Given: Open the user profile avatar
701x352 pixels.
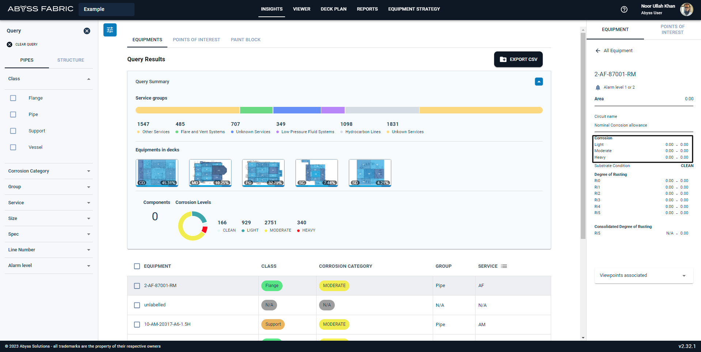Looking at the screenshot, I should [686, 9].
